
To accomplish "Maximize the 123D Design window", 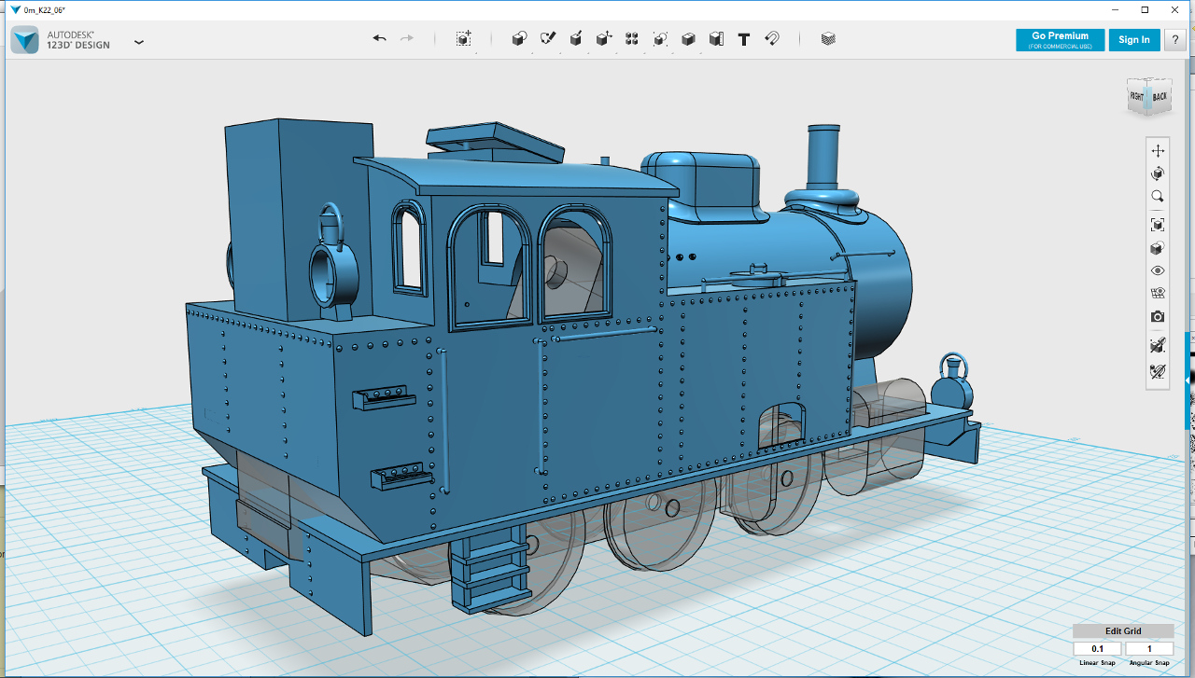I will (1146, 9).
